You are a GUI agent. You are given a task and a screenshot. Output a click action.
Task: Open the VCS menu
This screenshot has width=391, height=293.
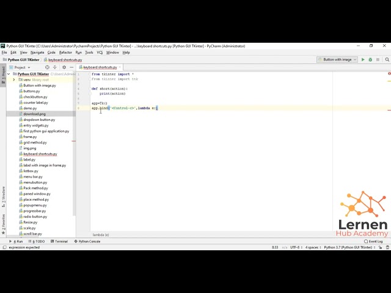(100, 52)
